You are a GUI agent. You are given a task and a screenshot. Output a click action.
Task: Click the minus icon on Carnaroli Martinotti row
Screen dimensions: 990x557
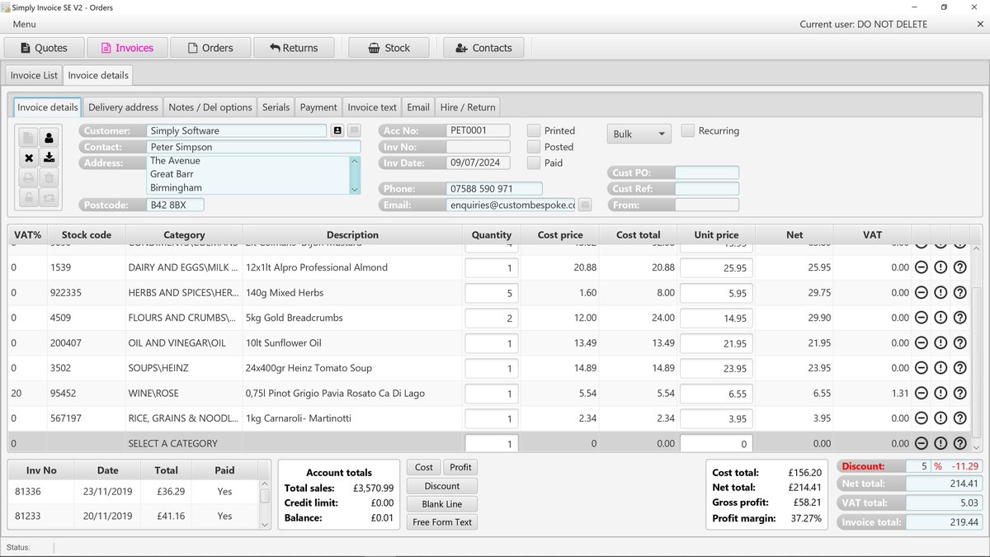(x=922, y=418)
